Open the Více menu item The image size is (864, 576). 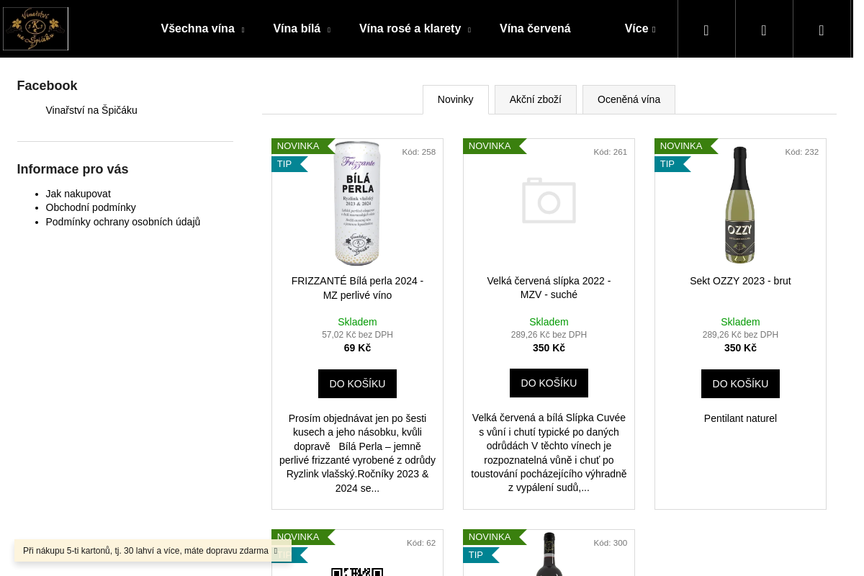pos(636,29)
